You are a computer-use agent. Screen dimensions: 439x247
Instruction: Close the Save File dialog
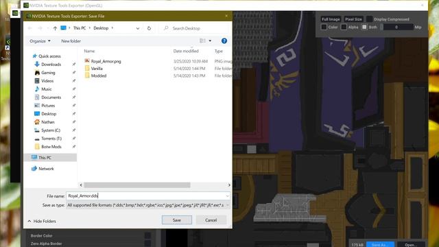[x=226, y=16]
